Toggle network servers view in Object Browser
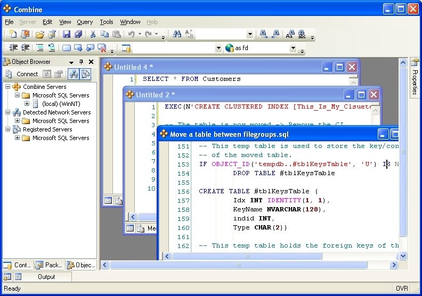Screen dimensions: 422x296 click(74, 74)
